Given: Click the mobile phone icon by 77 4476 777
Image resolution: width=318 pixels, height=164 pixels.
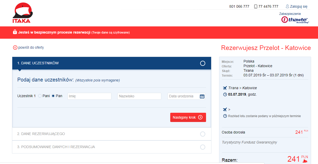Looking at the screenshot, I should point(256,6).
